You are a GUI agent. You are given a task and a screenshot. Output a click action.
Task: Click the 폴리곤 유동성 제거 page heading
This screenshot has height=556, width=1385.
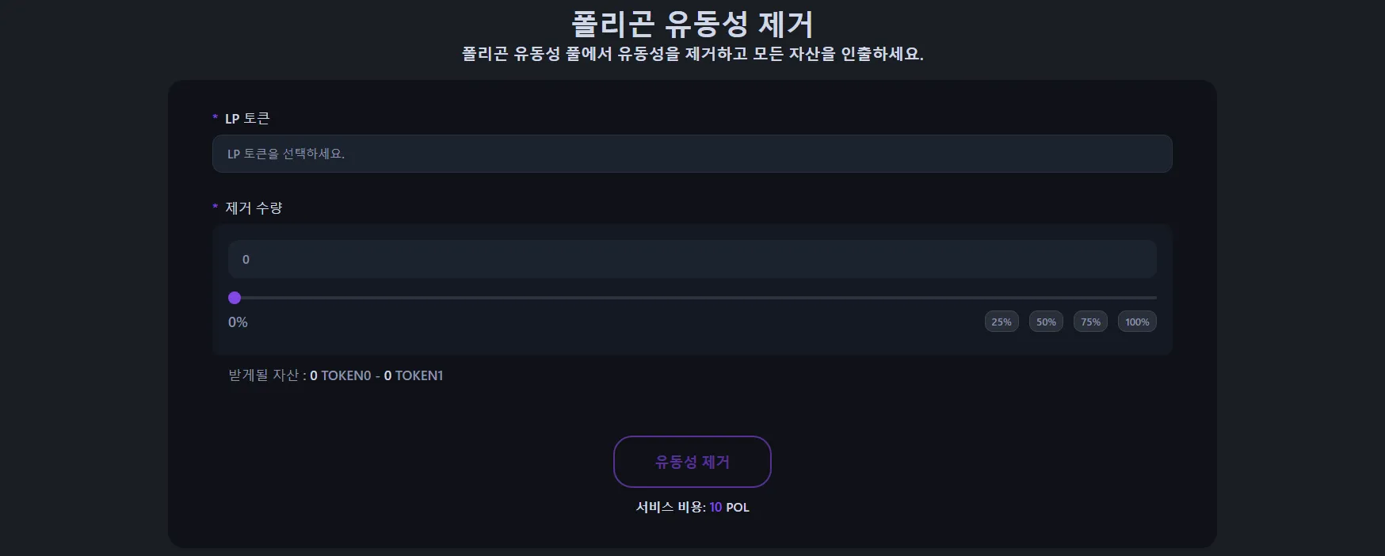pyautogui.click(x=692, y=24)
